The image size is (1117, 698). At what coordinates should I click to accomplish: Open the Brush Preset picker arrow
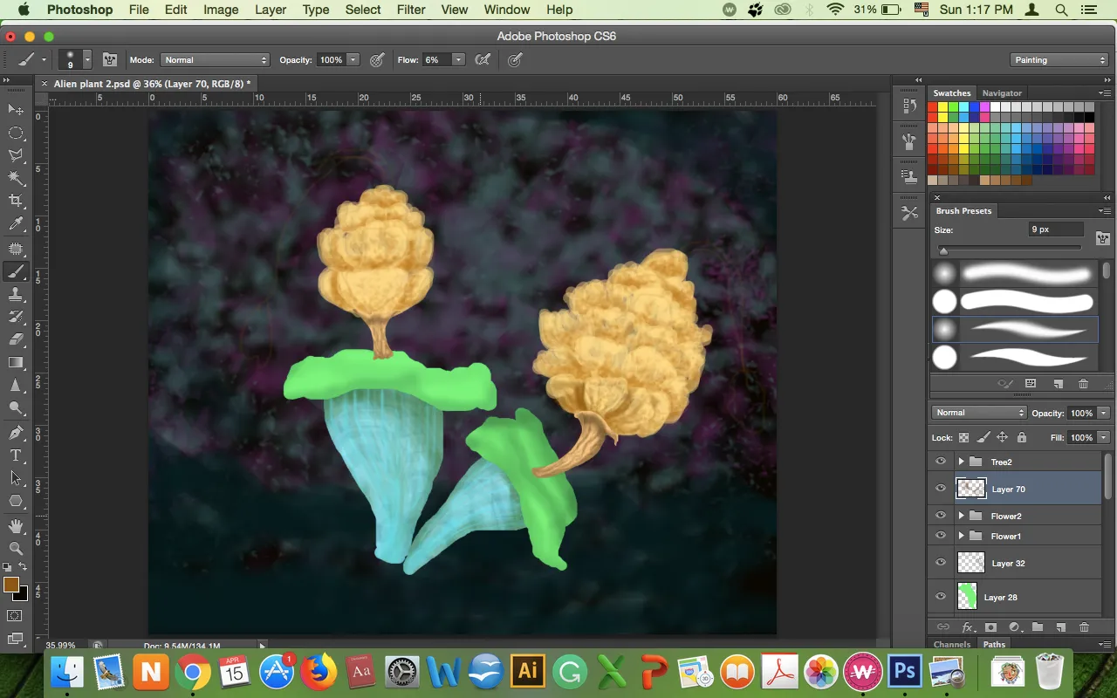pos(87,60)
